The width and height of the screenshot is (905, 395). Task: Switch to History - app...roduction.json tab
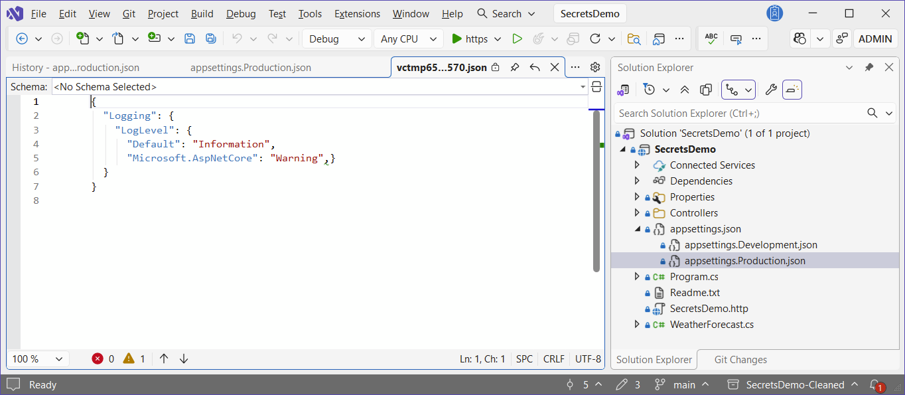76,68
